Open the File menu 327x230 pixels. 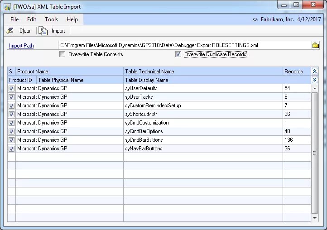point(14,19)
